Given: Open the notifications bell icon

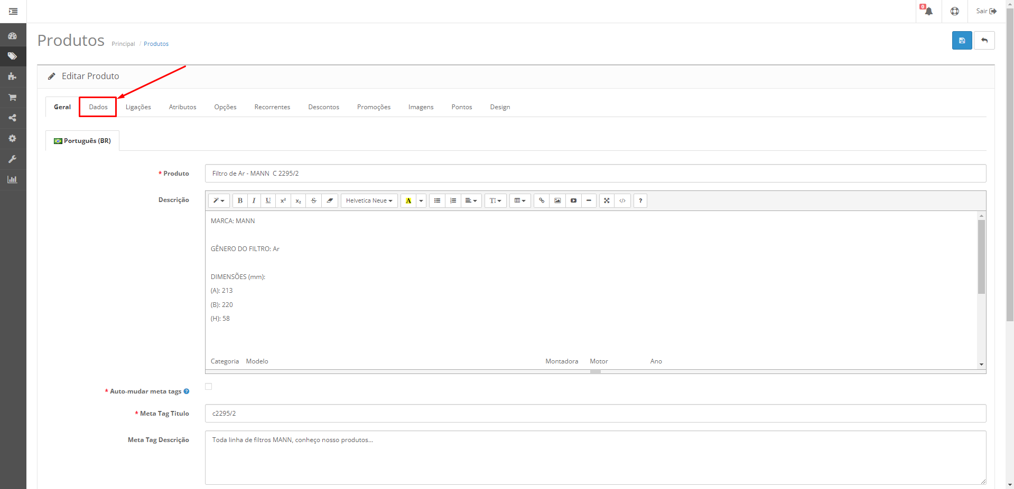Looking at the screenshot, I should (928, 11).
